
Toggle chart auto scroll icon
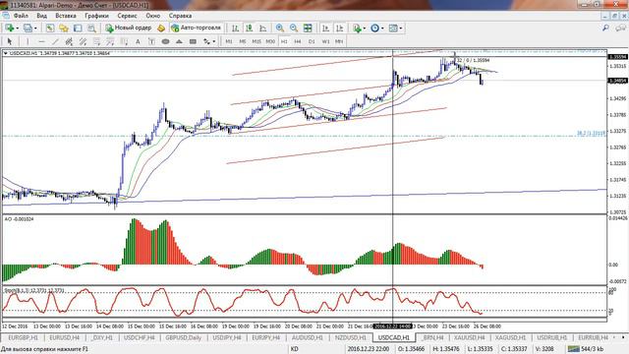point(325,29)
